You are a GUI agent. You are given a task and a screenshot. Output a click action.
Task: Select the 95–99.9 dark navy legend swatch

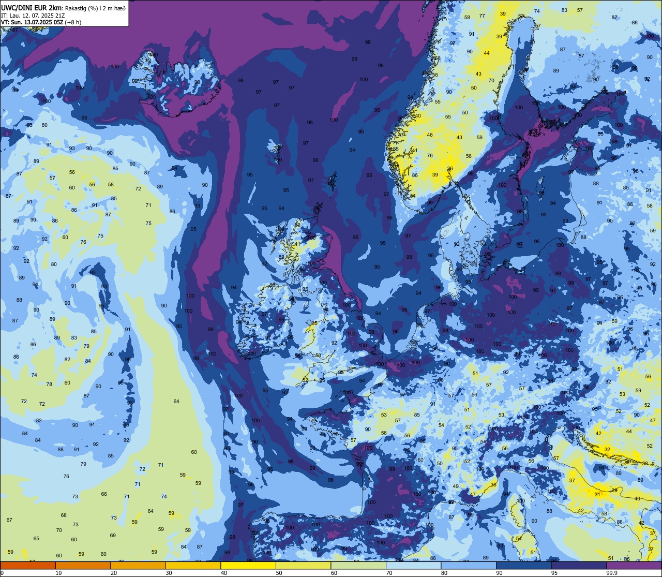(x=579, y=565)
